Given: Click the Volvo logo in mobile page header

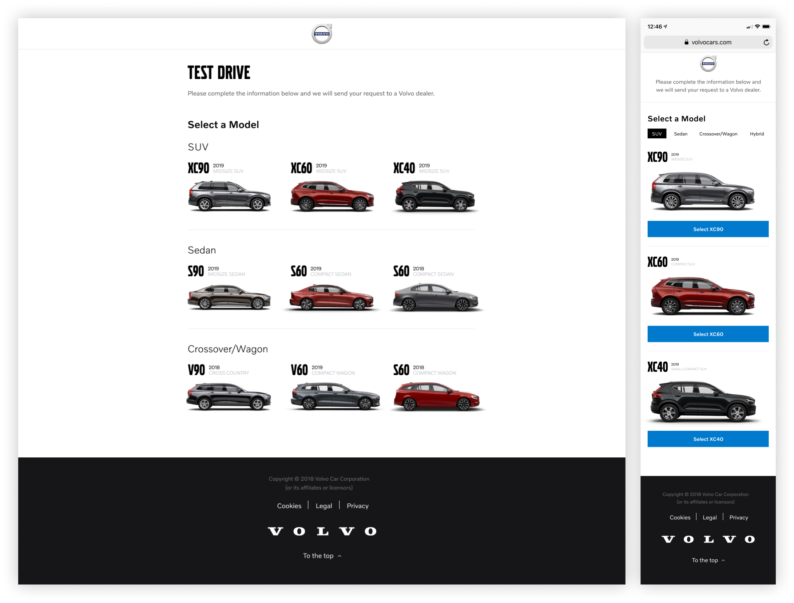Looking at the screenshot, I should pos(708,64).
